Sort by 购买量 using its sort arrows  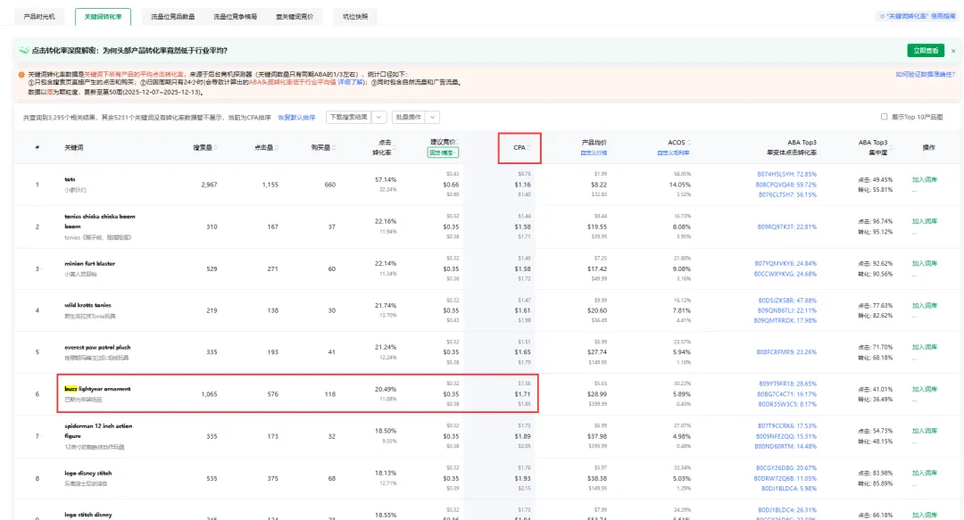pyautogui.click(x=332, y=147)
